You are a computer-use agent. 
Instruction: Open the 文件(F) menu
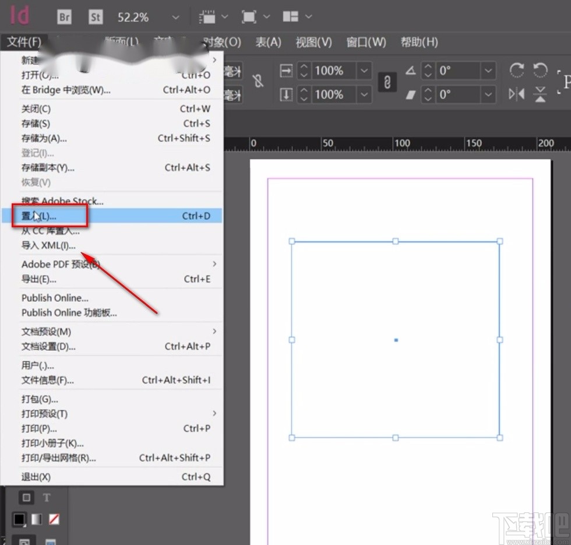tap(24, 42)
